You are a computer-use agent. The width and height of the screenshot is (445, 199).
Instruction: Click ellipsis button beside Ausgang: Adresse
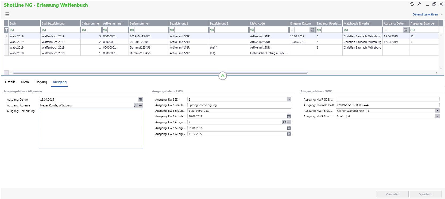[141, 105]
